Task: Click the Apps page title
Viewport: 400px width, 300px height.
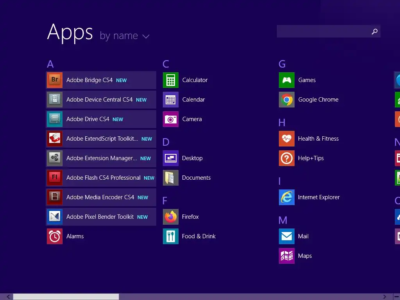Action: (70, 32)
